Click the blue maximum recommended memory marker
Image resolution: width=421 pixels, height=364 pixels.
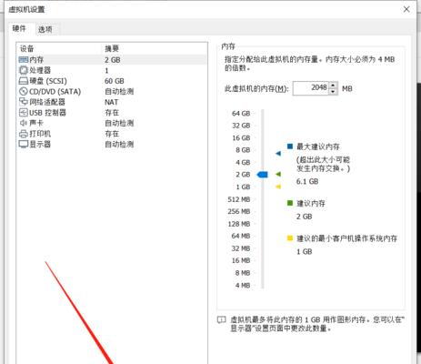tap(278, 154)
